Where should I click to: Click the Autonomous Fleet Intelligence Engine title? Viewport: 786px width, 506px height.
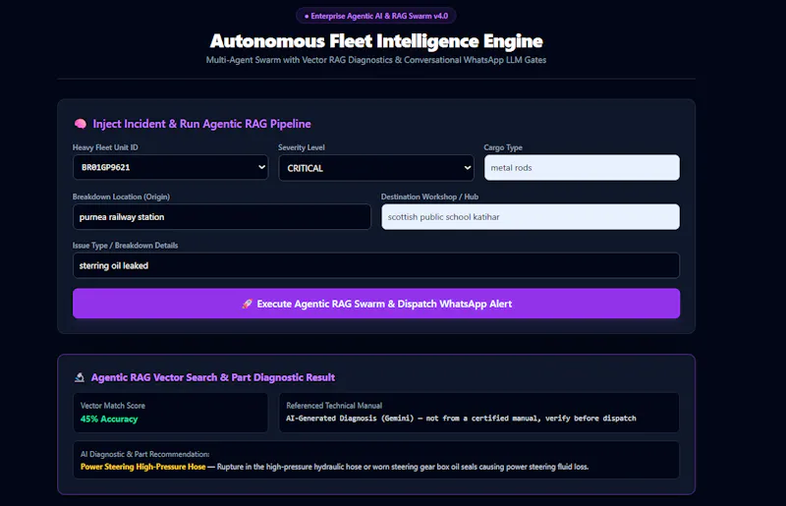[x=376, y=41]
